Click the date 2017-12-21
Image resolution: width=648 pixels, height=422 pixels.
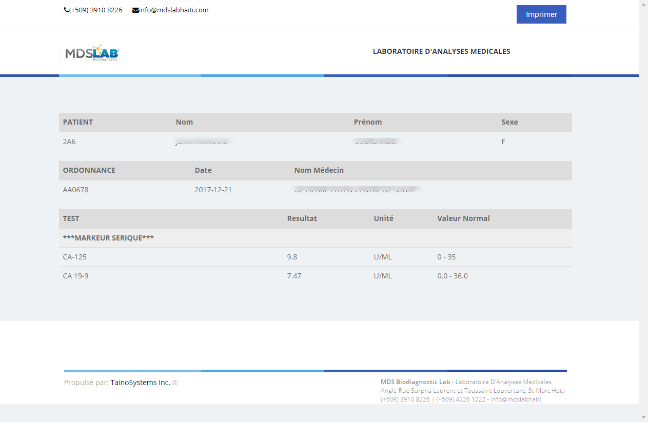213,190
